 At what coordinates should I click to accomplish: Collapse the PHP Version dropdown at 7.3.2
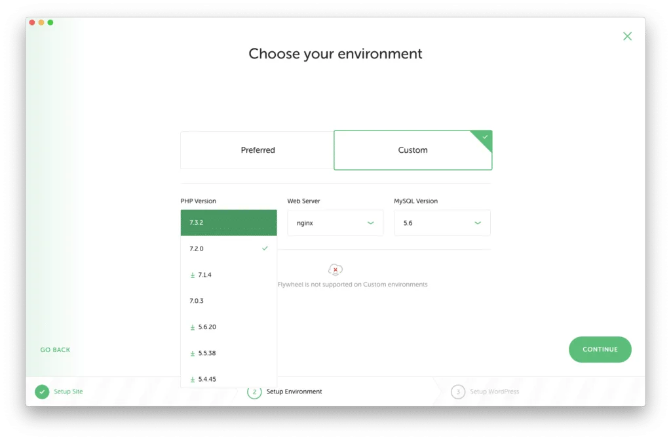point(229,223)
